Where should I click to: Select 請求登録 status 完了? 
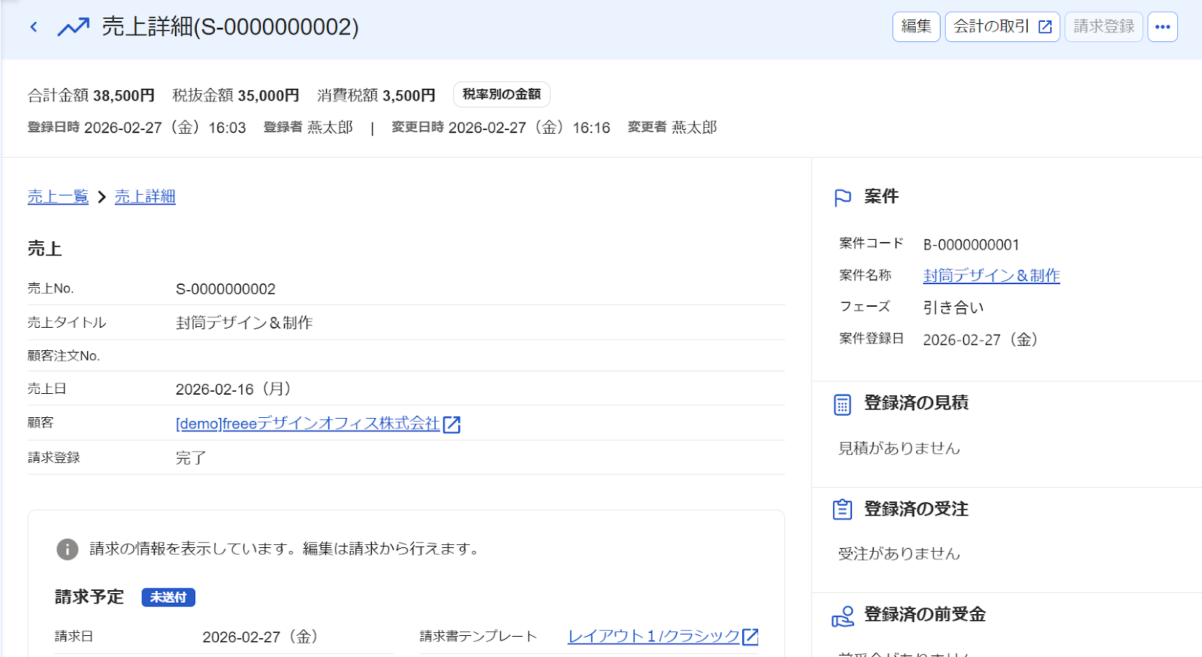191,459
